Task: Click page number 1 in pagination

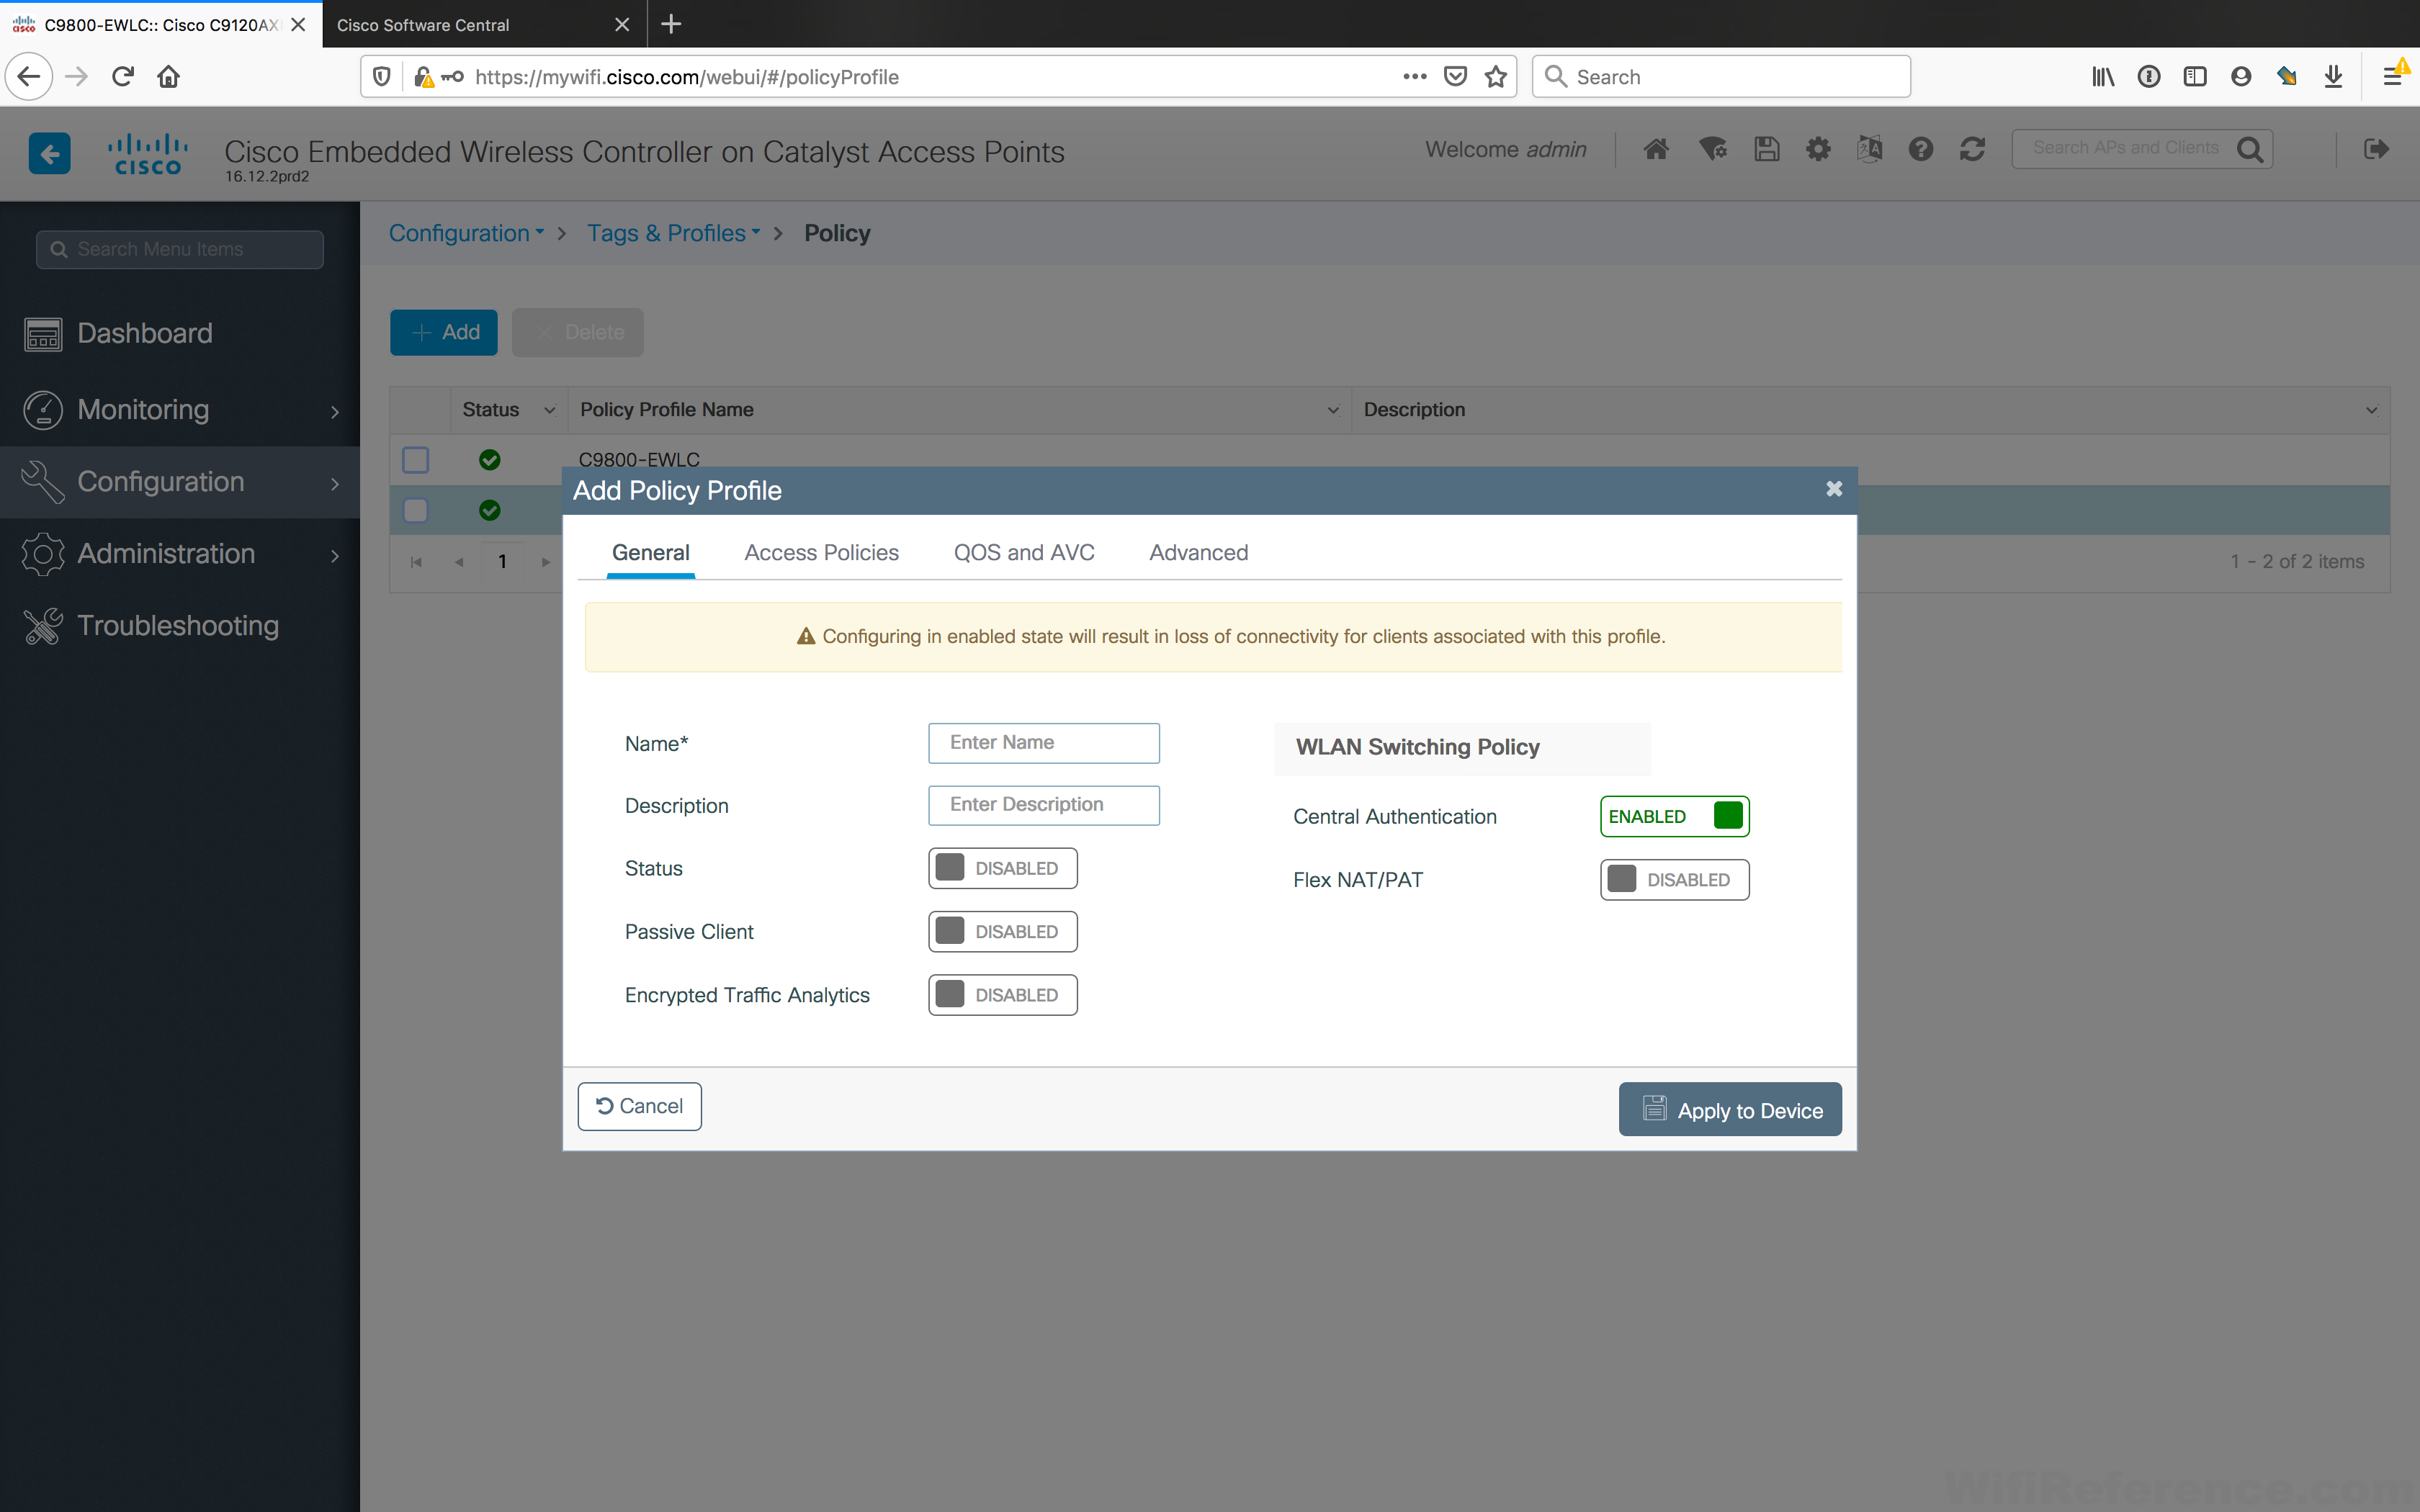Action: tap(503, 562)
